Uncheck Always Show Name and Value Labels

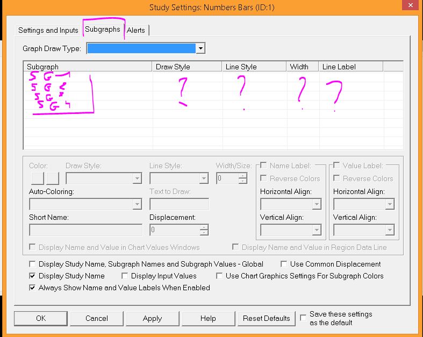pos(32,288)
